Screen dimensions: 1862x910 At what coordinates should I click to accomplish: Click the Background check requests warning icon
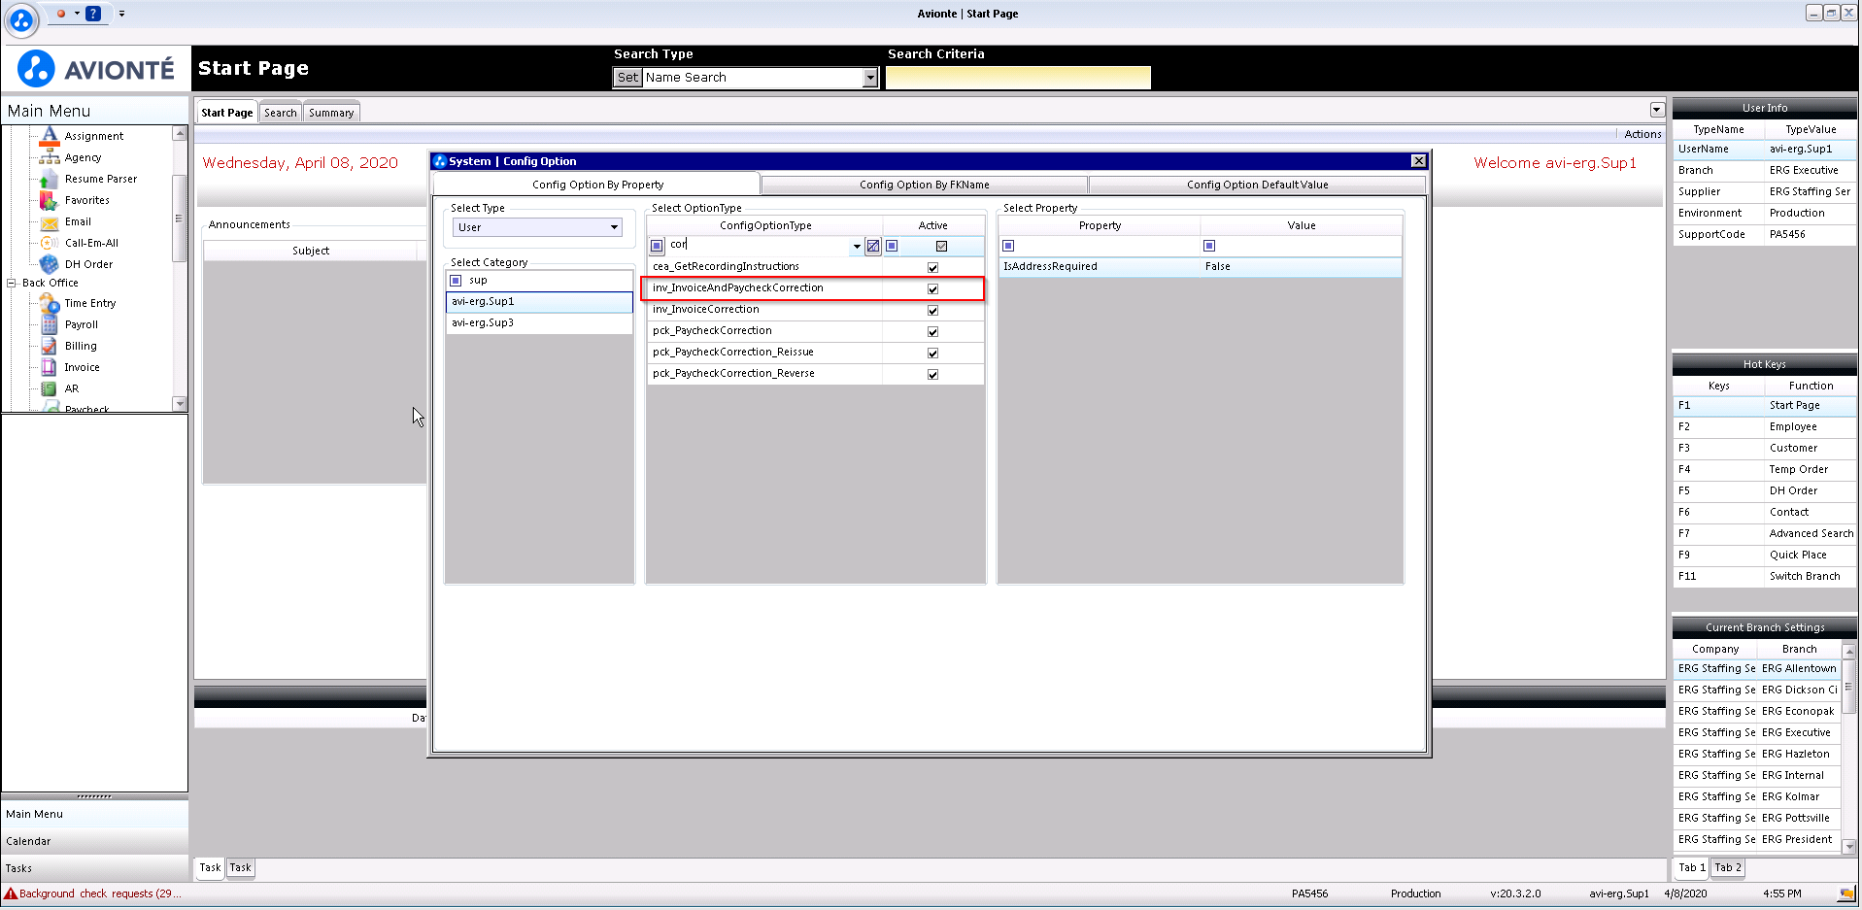[11, 893]
